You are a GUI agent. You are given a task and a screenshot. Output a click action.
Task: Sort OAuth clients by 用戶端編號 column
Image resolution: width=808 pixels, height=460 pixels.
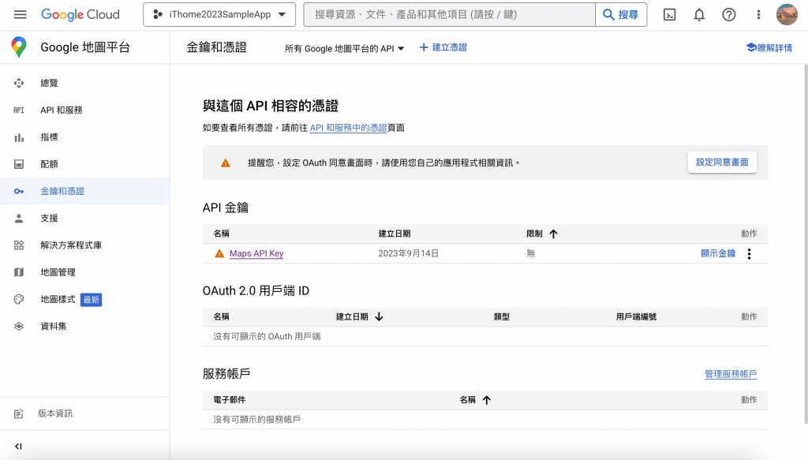tap(636, 317)
